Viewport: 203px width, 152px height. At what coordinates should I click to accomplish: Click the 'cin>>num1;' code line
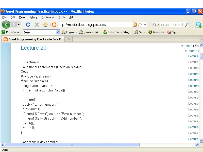31,109
